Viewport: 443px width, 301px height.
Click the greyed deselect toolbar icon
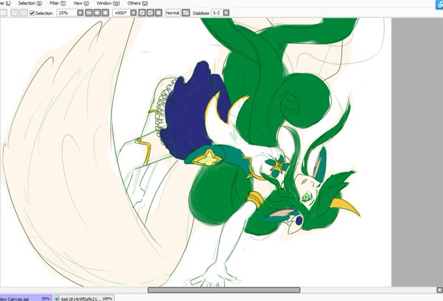[14, 13]
